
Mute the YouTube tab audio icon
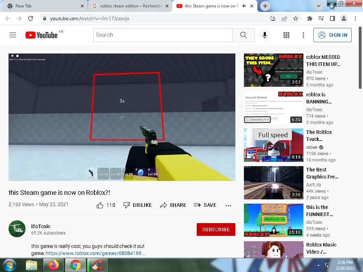pyautogui.click(x=244, y=6)
